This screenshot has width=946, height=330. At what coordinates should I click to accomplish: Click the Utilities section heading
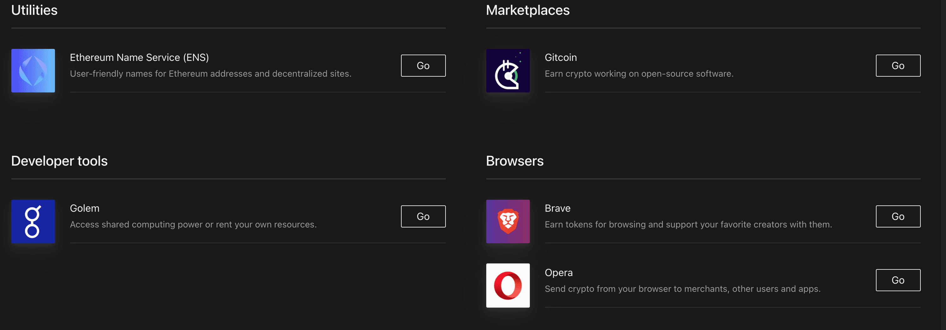click(34, 10)
